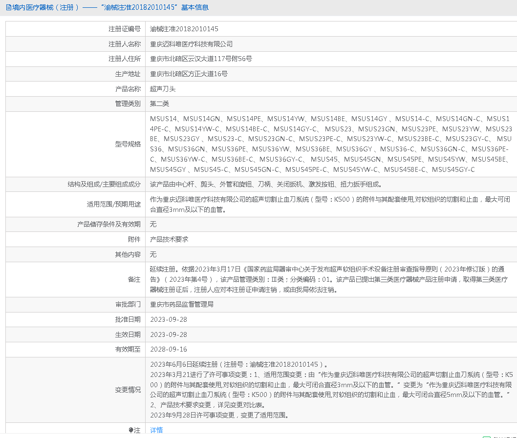Click the approval department 重庆市药品监督管理局
Image resolution: width=517 pixels, height=438 pixels.
pos(182,304)
